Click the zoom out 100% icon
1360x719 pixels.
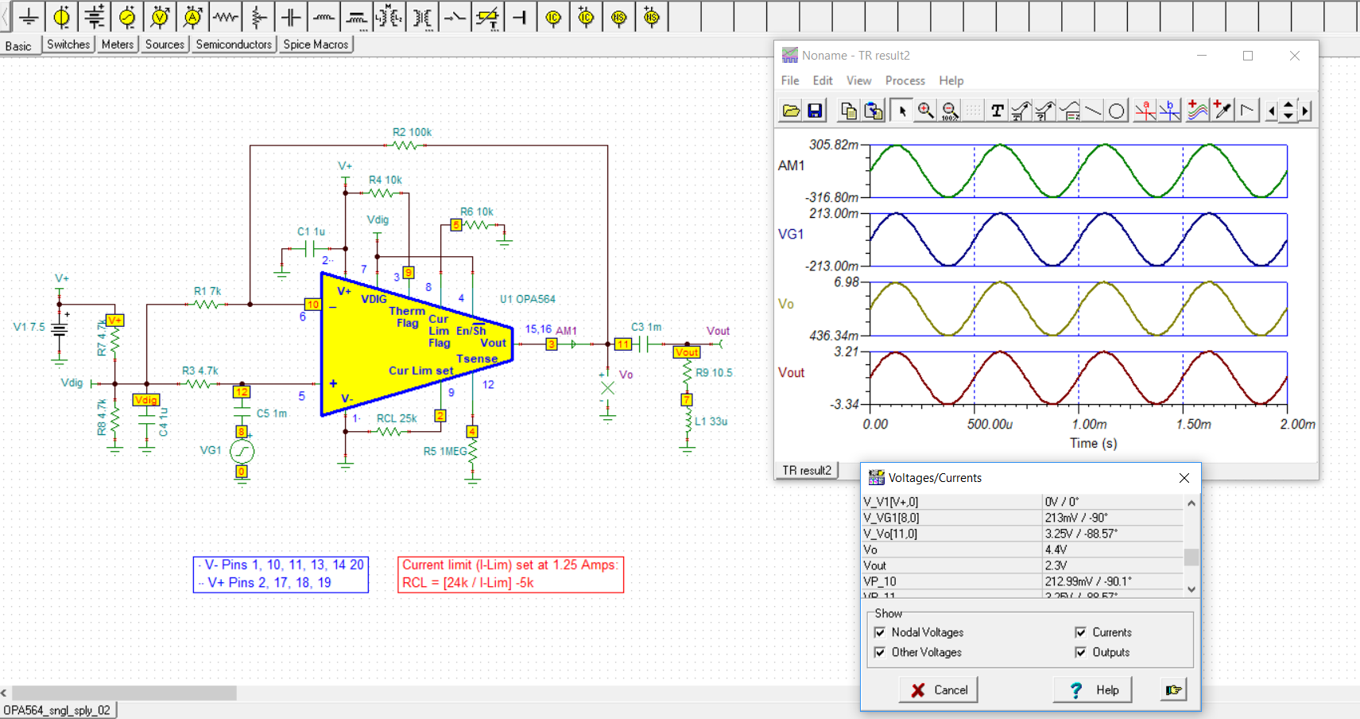point(950,111)
